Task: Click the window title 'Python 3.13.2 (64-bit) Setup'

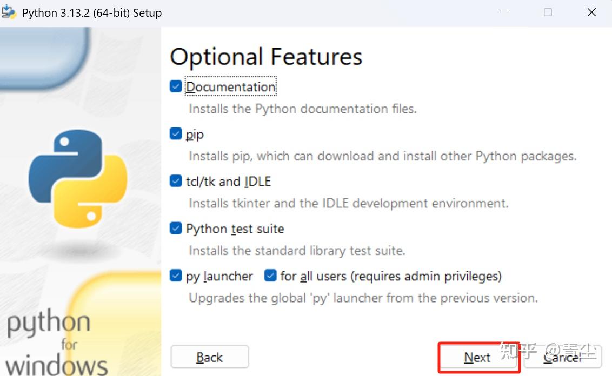Action: tap(90, 12)
